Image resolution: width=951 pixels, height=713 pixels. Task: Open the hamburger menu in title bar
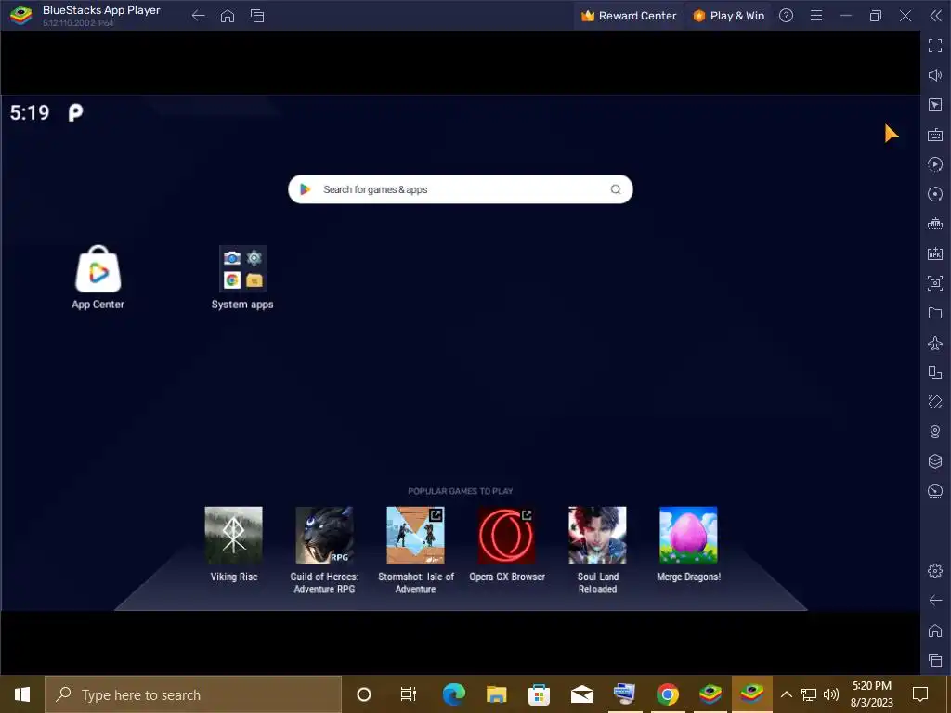pyautogui.click(x=816, y=16)
